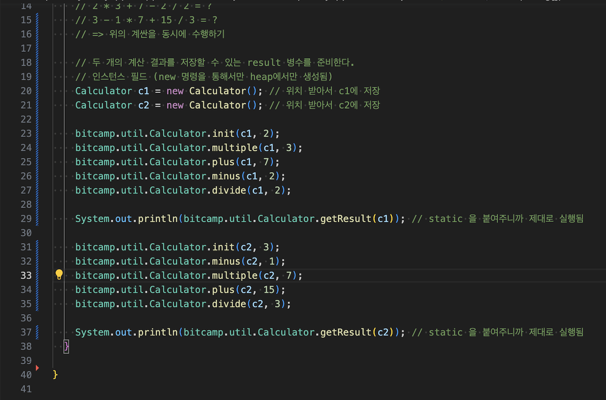Click the variable name c2 in its declaration

point(144,105)
